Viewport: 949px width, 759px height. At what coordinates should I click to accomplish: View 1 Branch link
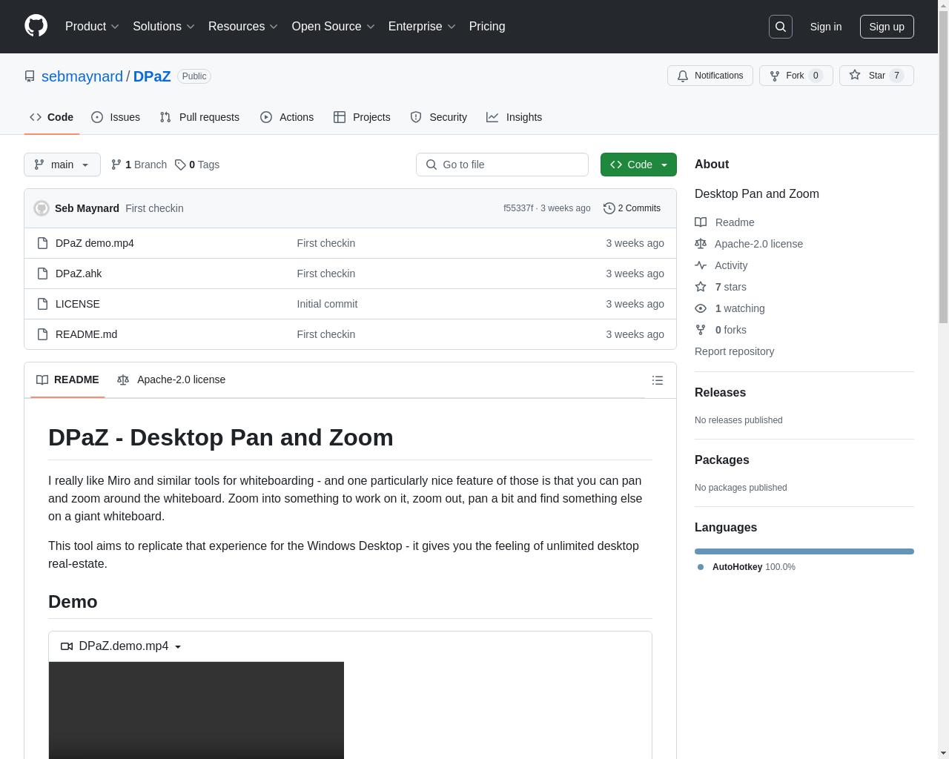(139, 165)
